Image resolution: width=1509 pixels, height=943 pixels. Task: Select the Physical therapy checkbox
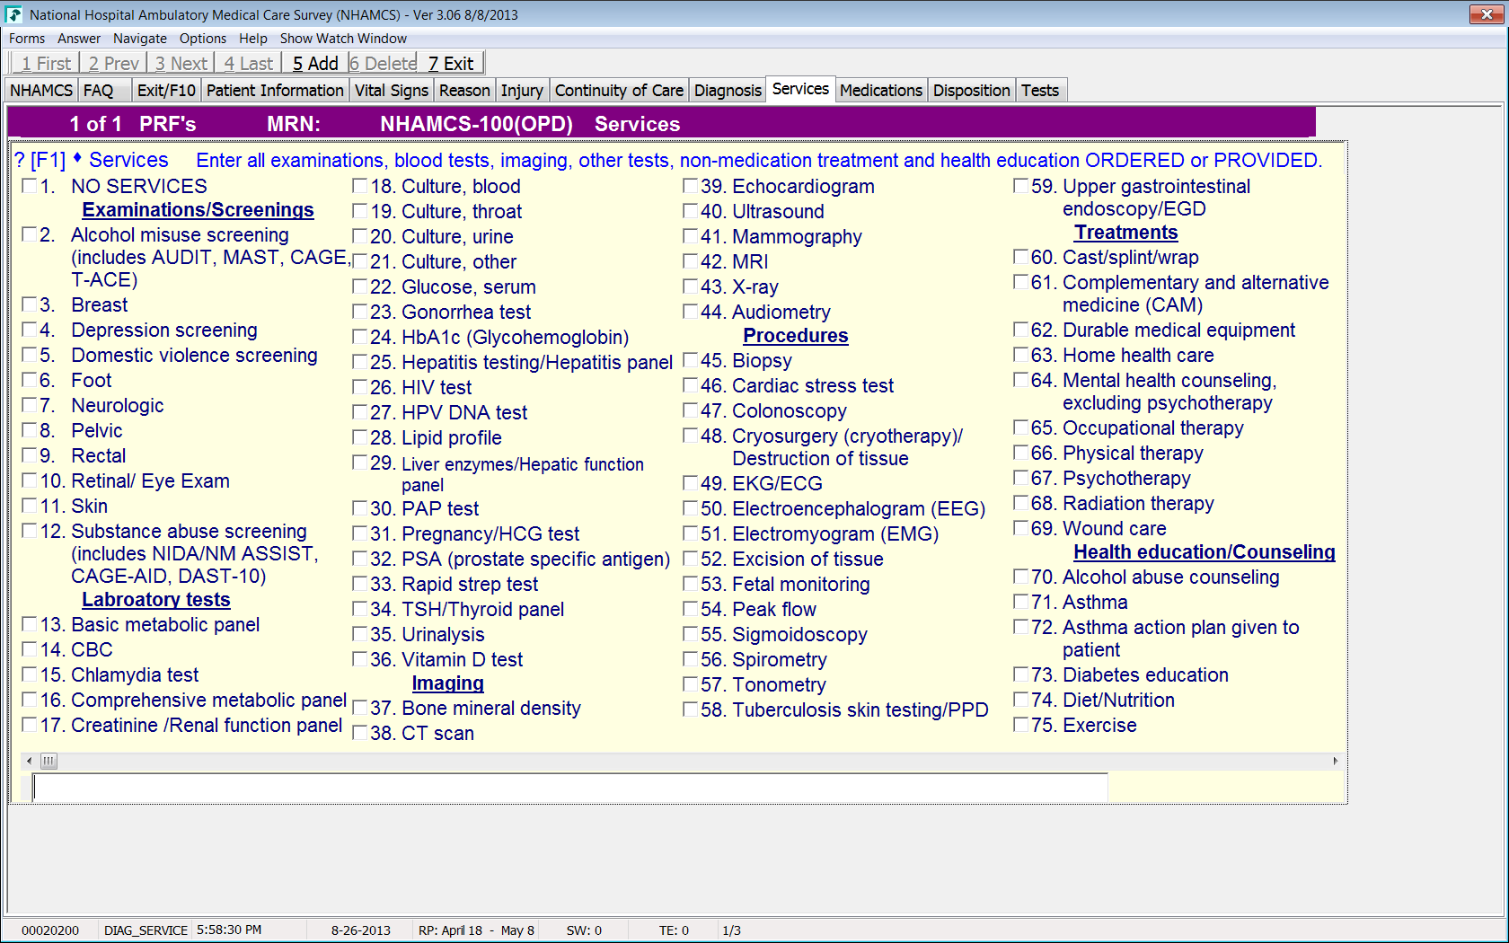pos(1020,453)
